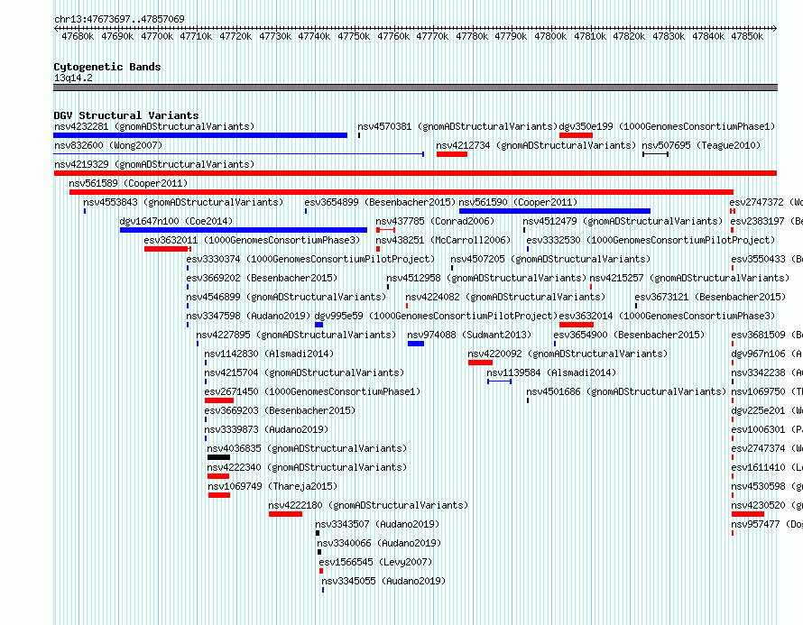Select nsv507695 (Teague2010) label
The width and height of the screenshot is (803, 625).
pos(701,145)
